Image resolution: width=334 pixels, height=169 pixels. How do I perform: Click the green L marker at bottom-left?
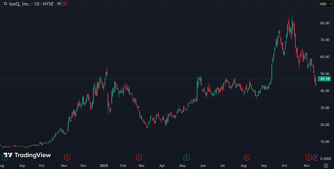click(5, 158)
